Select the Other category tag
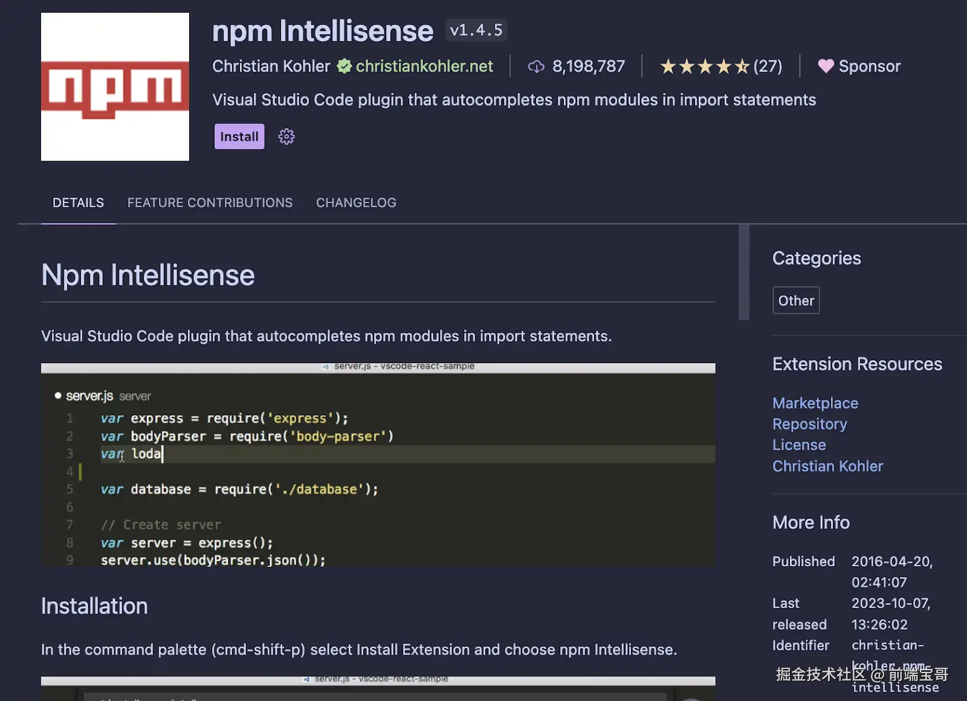 click(796, 300)
